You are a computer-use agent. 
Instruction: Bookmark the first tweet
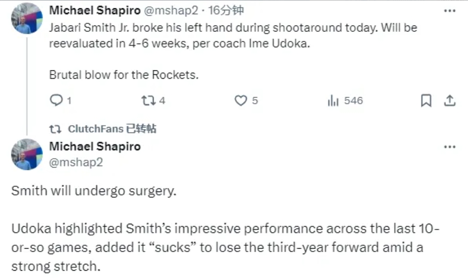pyautogui.click(x=426, y=101)
